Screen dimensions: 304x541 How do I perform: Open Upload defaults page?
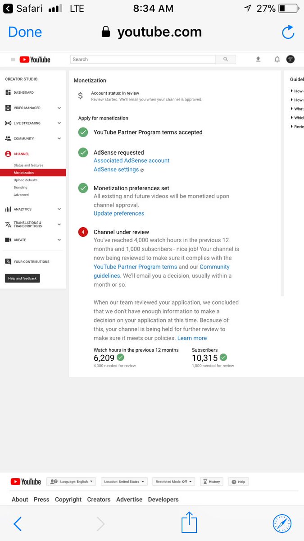pyautogui.click(x=26, y=180)
